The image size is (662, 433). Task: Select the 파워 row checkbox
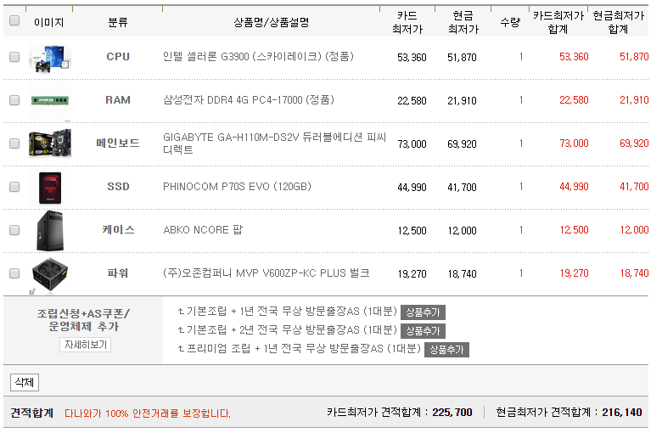tap(14, 273)
